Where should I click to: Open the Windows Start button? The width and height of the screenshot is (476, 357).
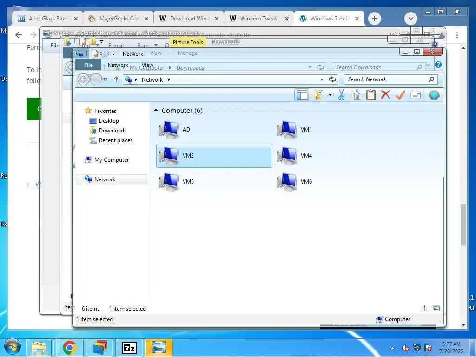(12, 347)
